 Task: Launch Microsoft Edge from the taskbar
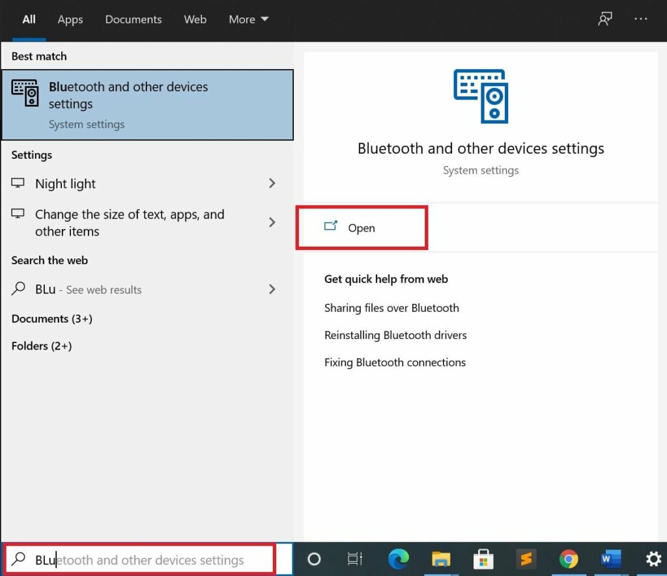(x=398, y=559)
